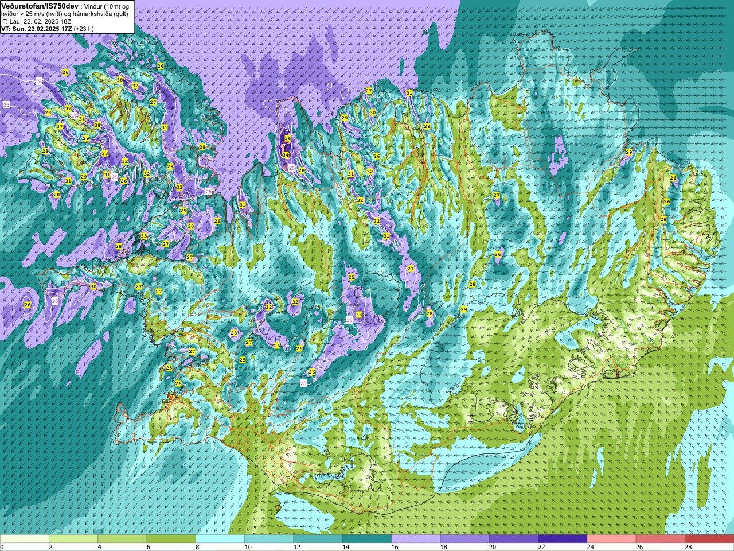Click legend scale tick label "20"
Viewport: 734px width, 551px height.
(493, 547)
